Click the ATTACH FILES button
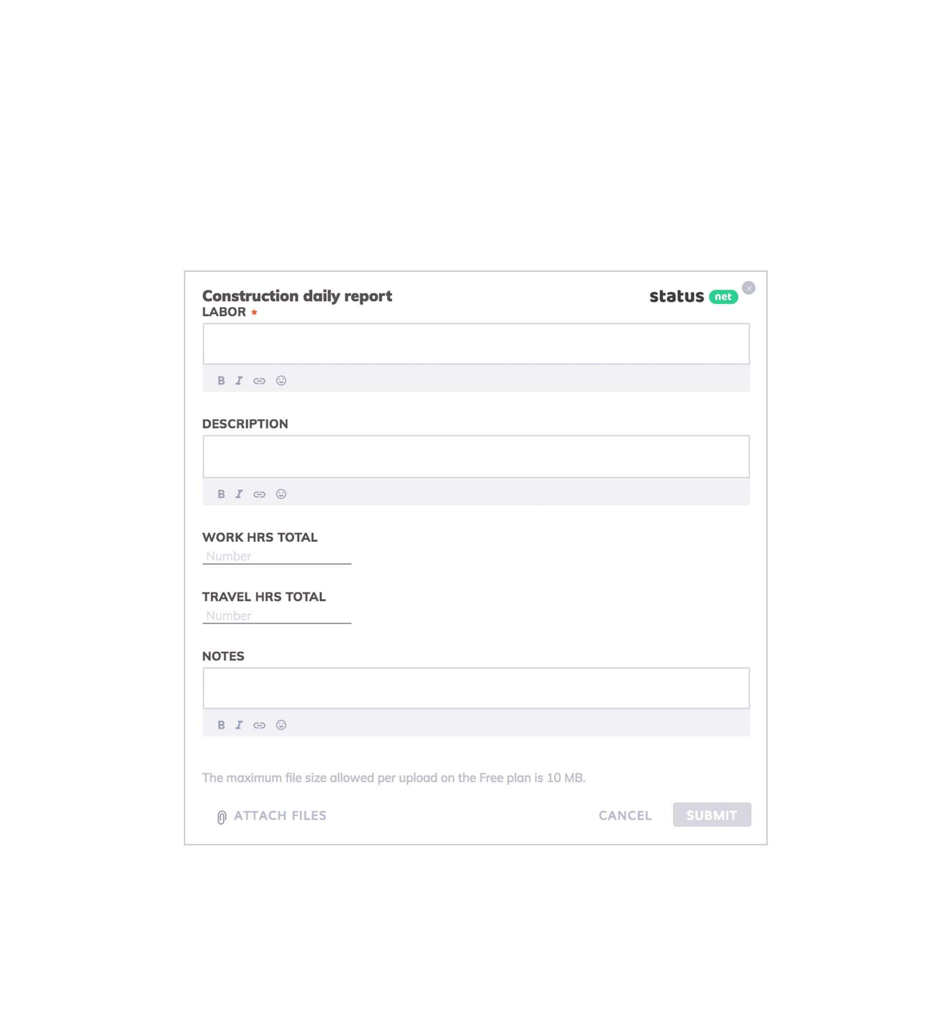This screenshot has width=952, height=1023. tap(270, 816)
